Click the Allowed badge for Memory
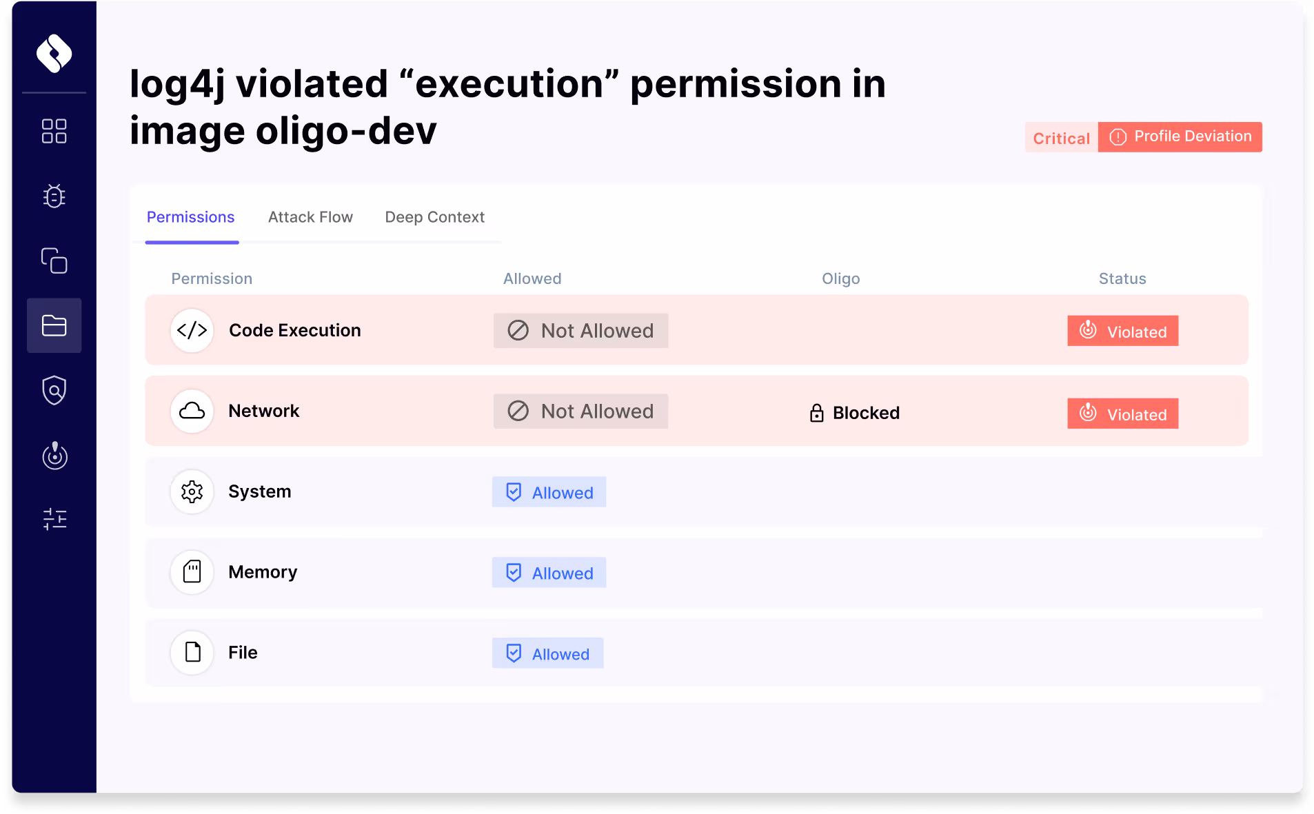Image resolution: width=1314 pixels, height=814 pixels. click(549, 573)
